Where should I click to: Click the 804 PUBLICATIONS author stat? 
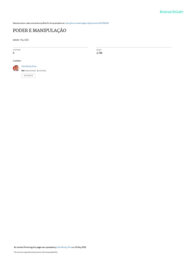28,71
